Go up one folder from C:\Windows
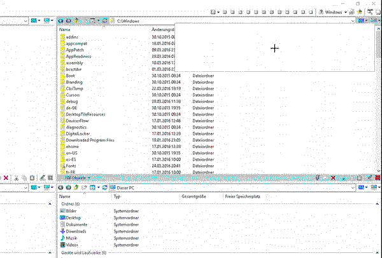This screenshot has height=258, width=382. (76, 21)
